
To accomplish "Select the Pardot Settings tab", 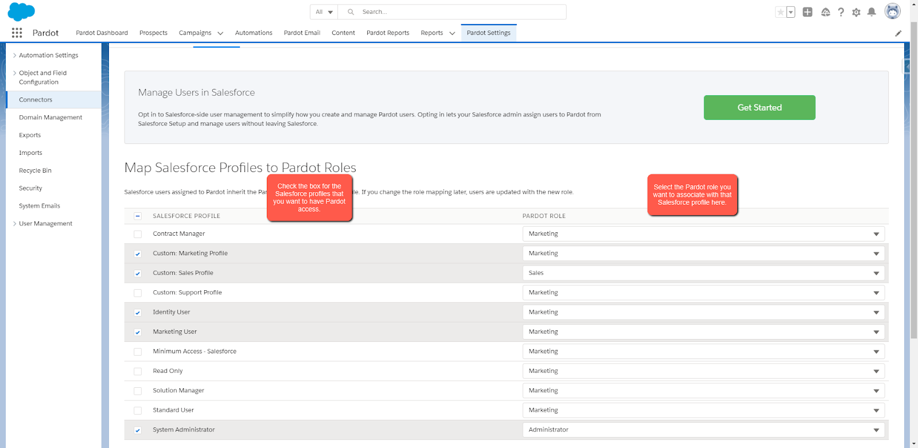I will click(489, 33).
